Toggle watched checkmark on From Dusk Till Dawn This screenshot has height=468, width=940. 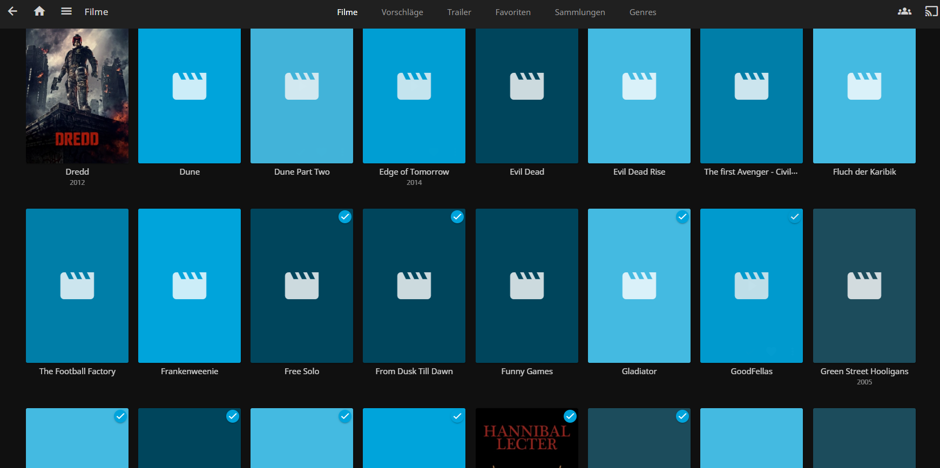457,217
